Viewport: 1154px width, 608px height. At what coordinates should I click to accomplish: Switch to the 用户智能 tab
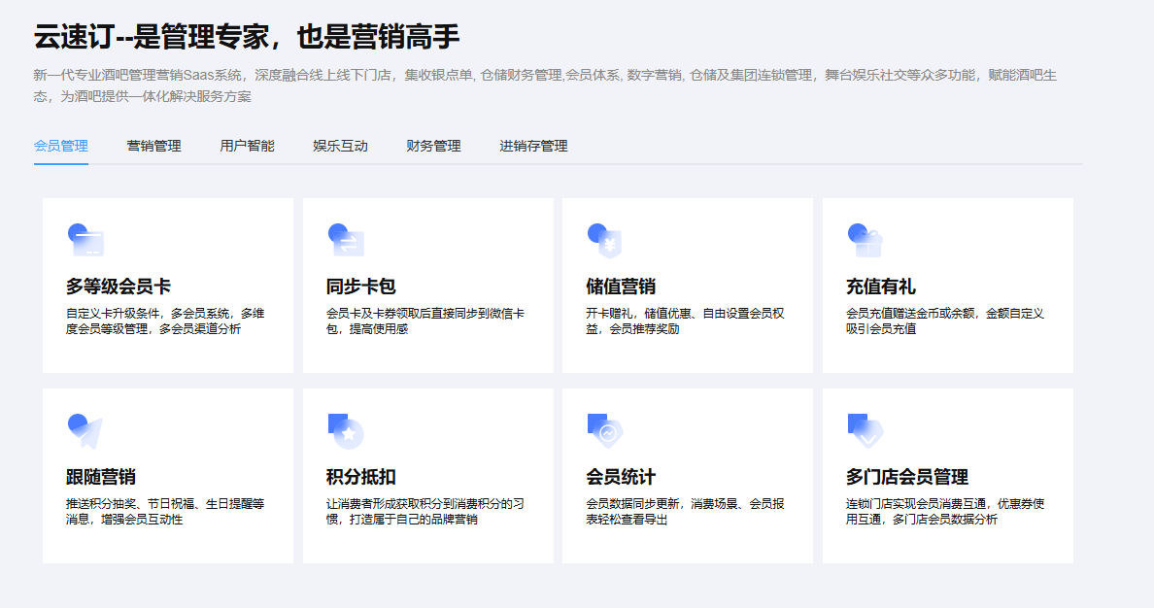pyautogui.click(x=245, y=146)
